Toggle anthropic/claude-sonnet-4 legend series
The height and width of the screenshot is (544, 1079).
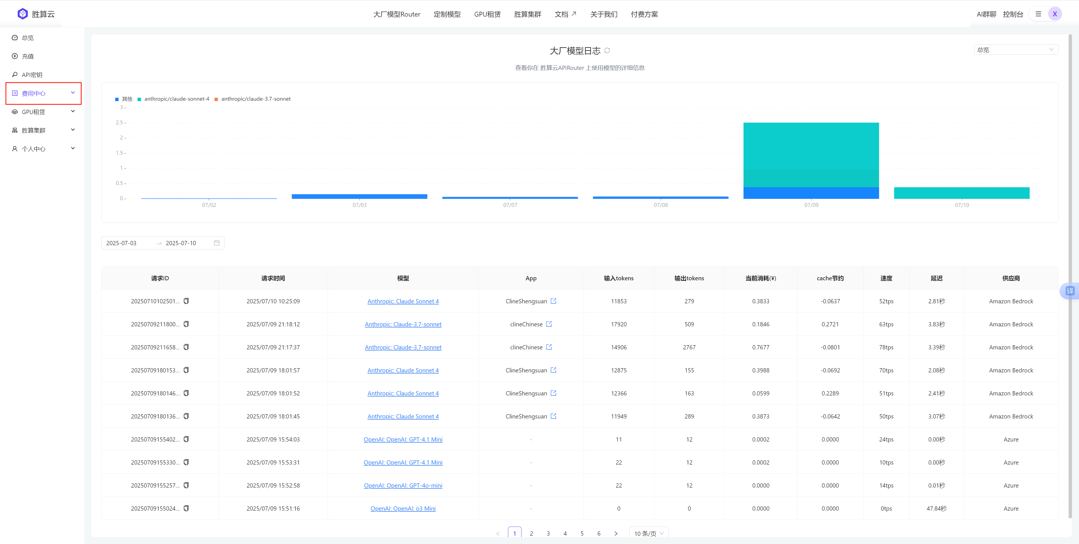tap(173, 99)
